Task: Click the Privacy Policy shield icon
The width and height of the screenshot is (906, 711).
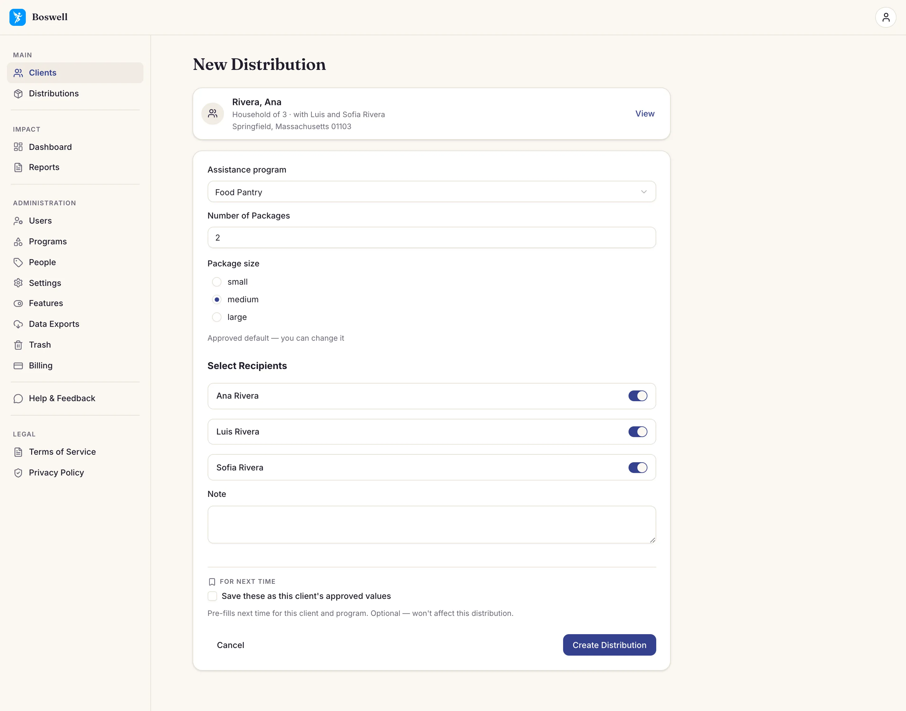Action: pyautogui.click(x=18, y=473)
